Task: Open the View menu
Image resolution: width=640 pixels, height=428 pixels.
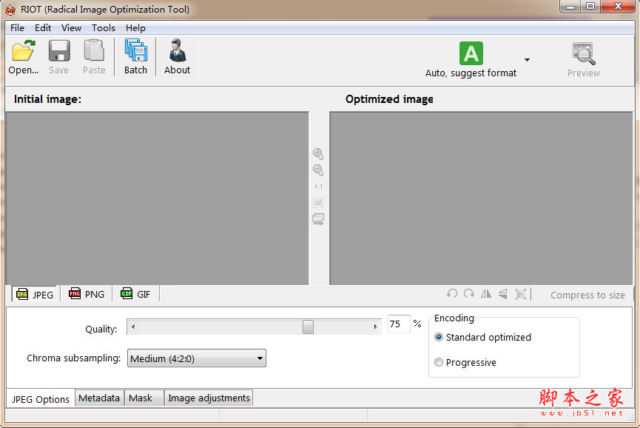Action: point(72,28)
